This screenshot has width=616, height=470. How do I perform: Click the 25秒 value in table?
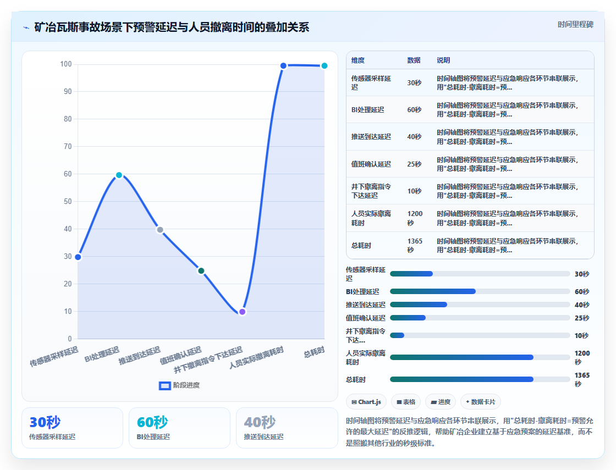tap(415, 164)
